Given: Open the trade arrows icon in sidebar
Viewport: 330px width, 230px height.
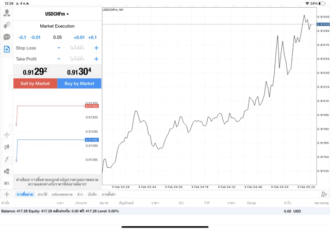Looking at the screenshot, I should (x=7, y=25).
